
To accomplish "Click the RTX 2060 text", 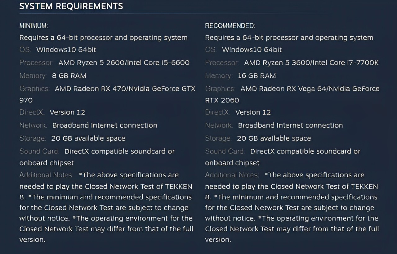I will [222, 100].
